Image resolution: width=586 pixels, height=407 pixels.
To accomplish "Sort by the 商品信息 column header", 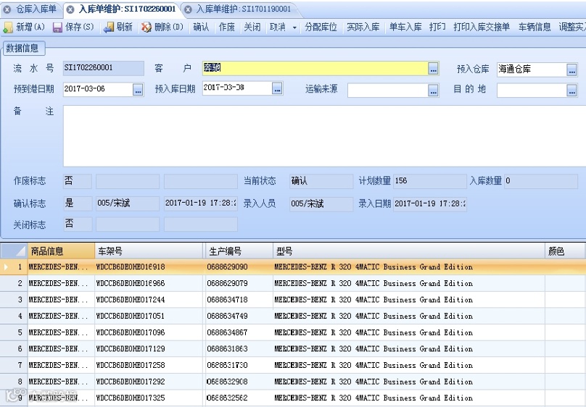I will click(x=61, y=251).
